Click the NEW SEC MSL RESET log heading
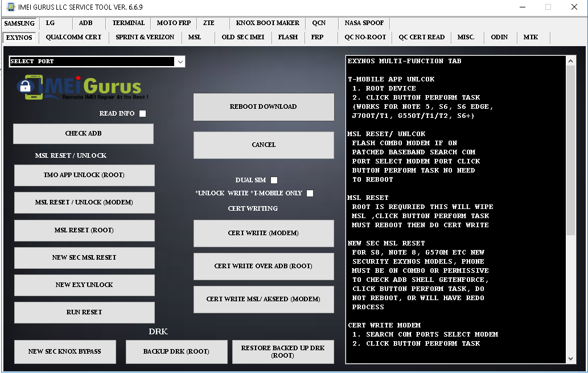Screen dimensions: 588x373 (x=386, y=243)
